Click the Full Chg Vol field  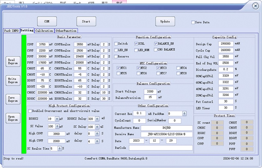pos(226,57)
